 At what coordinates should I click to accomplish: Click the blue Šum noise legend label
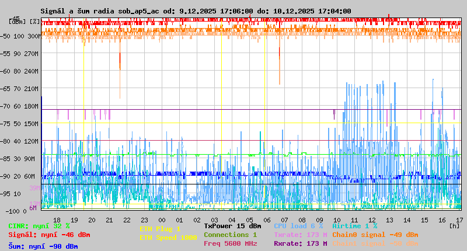coord(43,246)
